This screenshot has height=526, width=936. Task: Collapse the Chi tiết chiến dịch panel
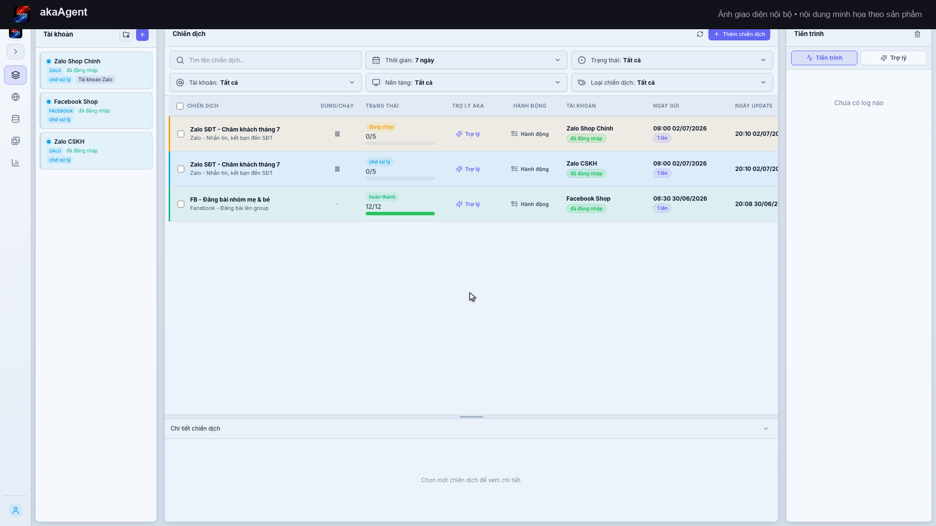click(x=766, y=429)
